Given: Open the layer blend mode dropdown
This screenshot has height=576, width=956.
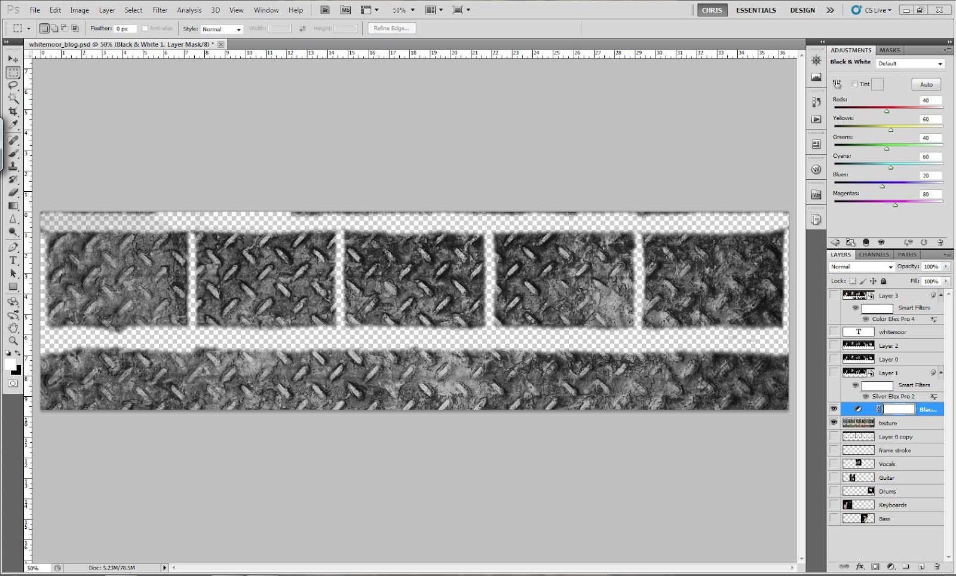Looking at the screenshot, I should [x=860, y=266].
